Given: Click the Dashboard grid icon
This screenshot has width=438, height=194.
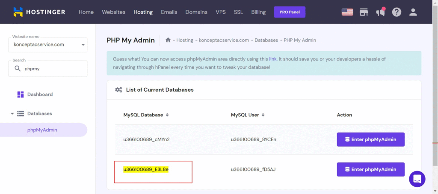Looking at the screenshot, I should (x=21, y=94).
